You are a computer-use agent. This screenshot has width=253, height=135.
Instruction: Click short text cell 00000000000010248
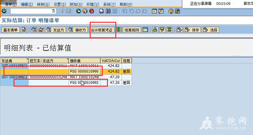point(48,77)
